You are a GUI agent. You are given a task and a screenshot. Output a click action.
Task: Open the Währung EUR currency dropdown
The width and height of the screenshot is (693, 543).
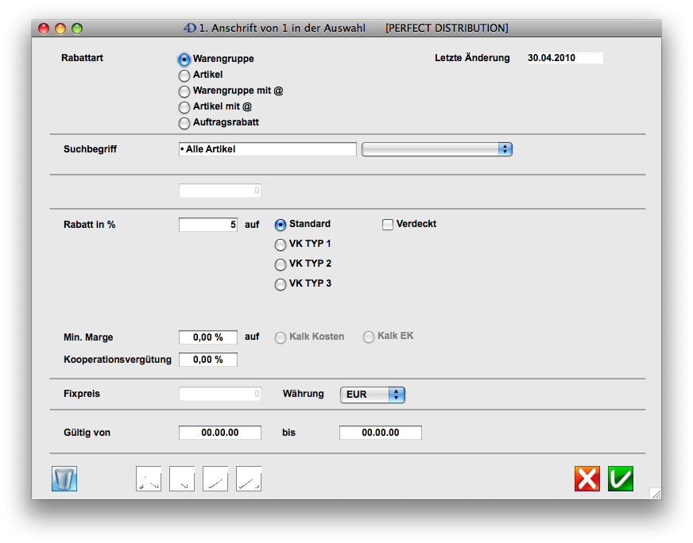(372, 395)
